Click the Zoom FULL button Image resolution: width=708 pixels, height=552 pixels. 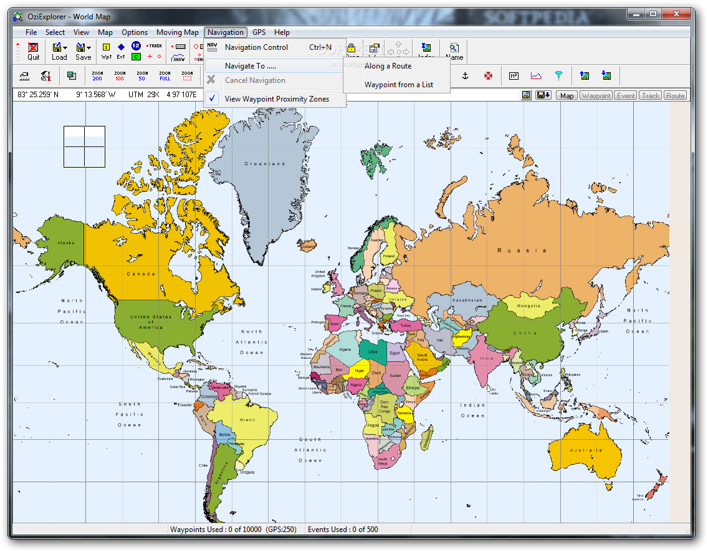click(165, 76)
